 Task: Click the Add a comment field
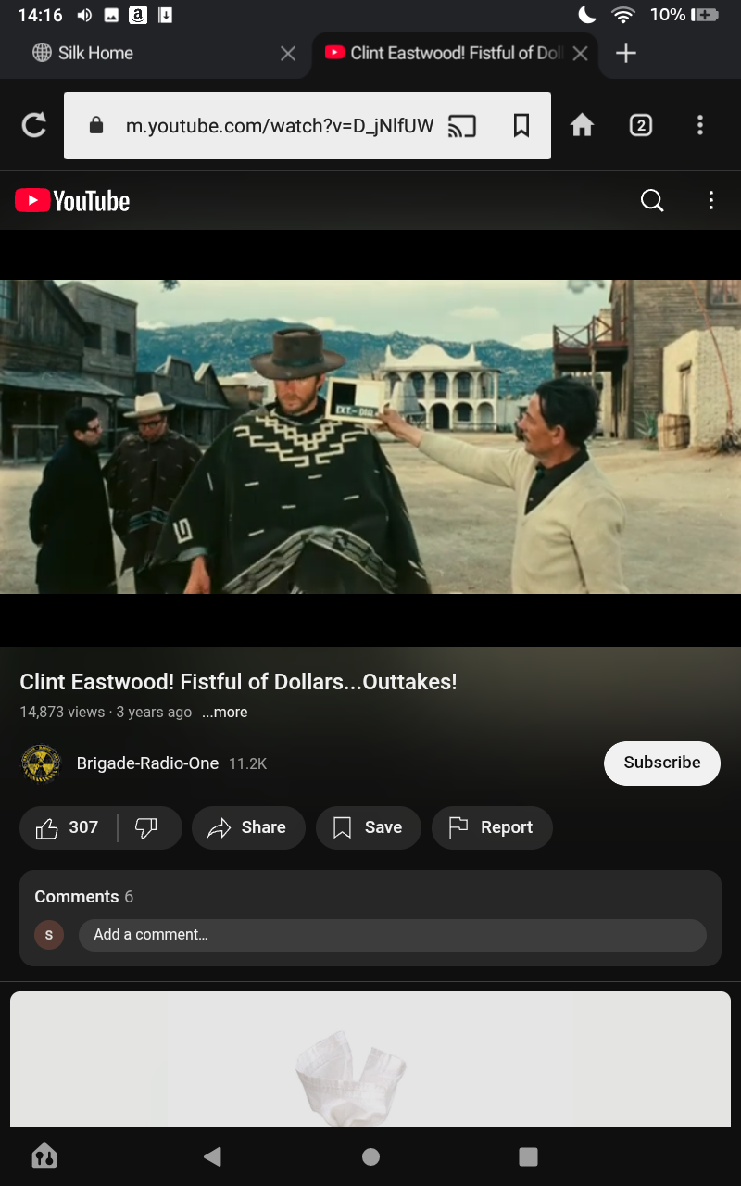pos(393,935)
